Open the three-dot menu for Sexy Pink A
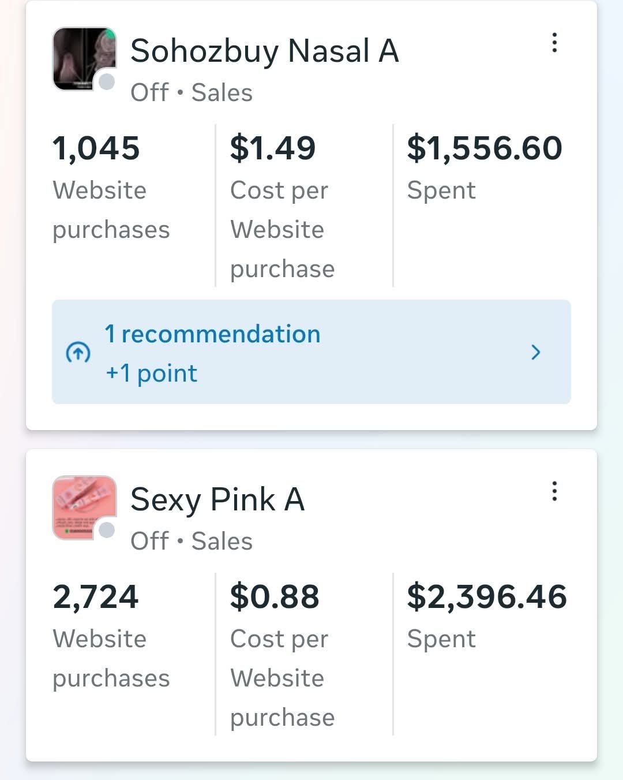This screenshot has height=780, width=623. click(554, 491)
